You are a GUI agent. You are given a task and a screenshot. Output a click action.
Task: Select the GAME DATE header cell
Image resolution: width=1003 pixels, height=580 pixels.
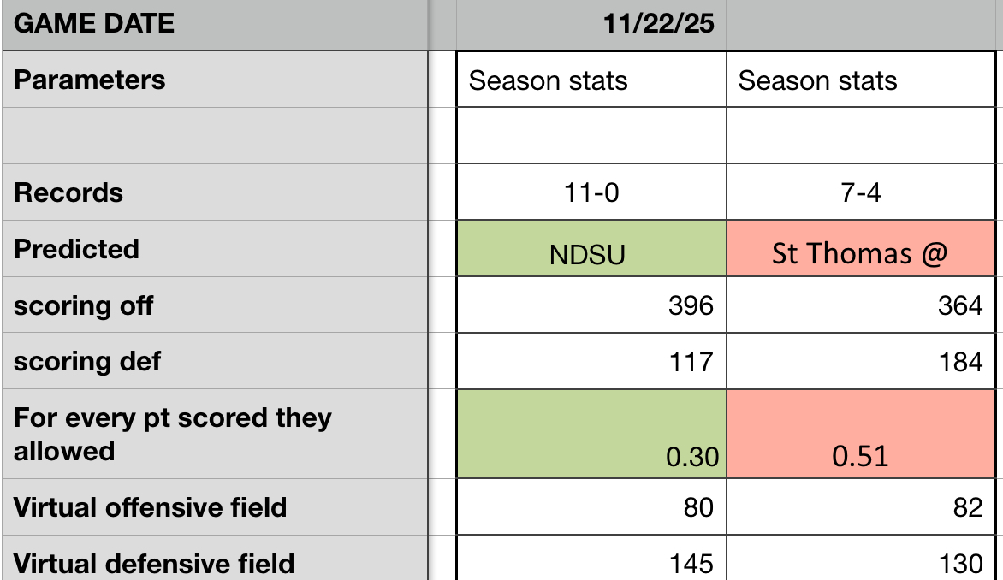point(214,24)
